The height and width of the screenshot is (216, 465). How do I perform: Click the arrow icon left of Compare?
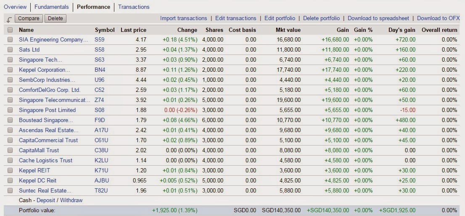pyautogui.click(x=9, y=20)
